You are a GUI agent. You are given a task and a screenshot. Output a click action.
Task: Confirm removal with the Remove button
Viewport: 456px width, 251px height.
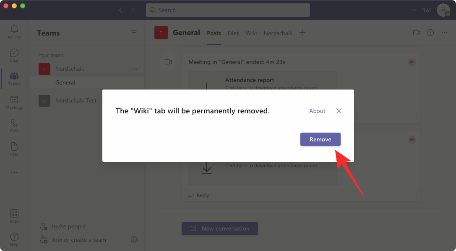[320, 139]
